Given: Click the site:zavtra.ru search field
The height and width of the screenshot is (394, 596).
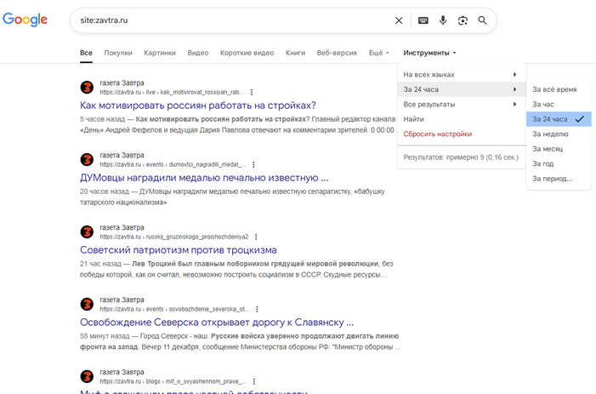Looking at the screenshot, I should click(230, 20).
